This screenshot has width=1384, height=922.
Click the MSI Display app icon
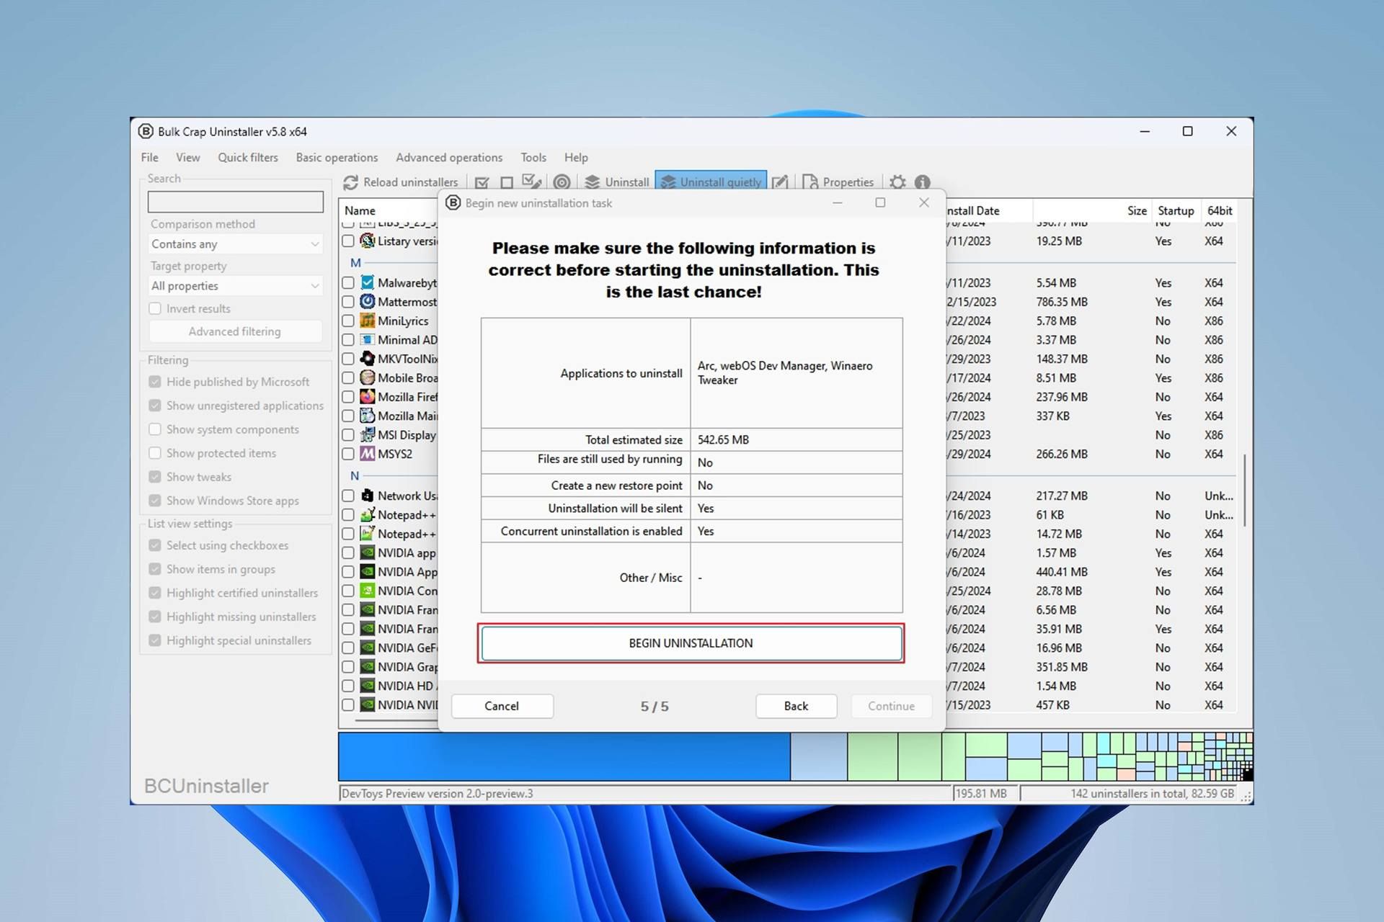pyautogui.click(x=368, y=434)
